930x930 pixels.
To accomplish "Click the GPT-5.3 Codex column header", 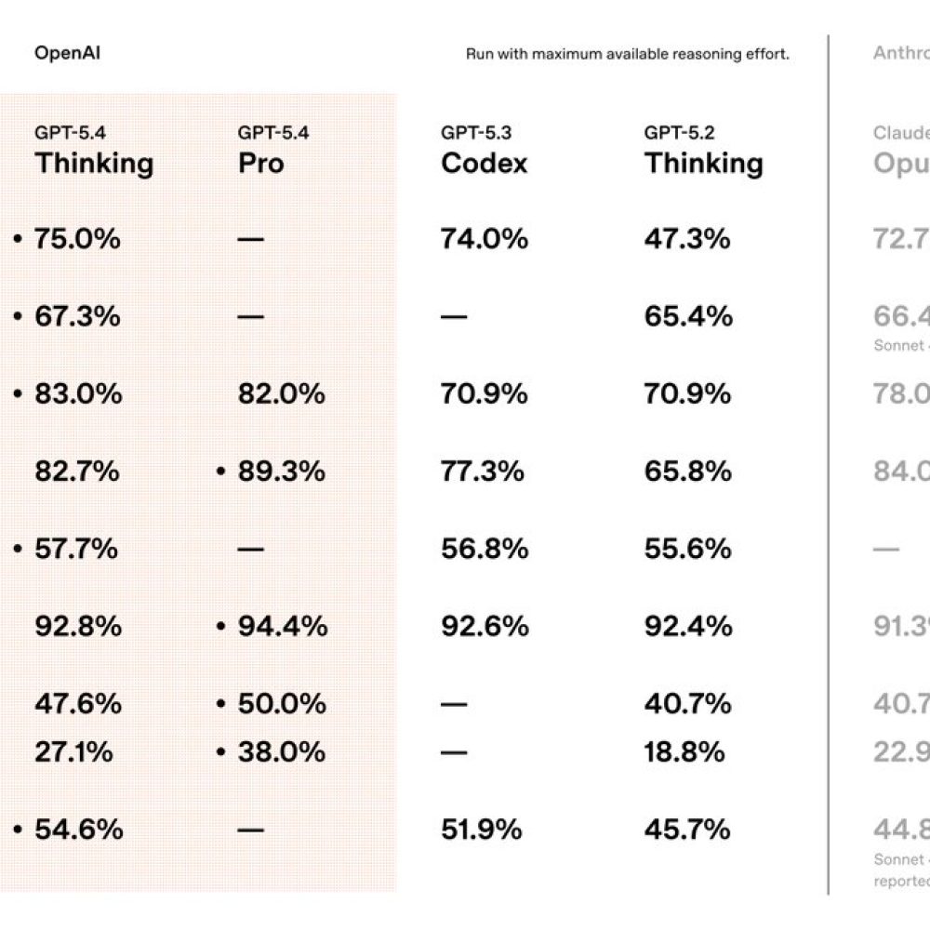I will pos(484,152).
